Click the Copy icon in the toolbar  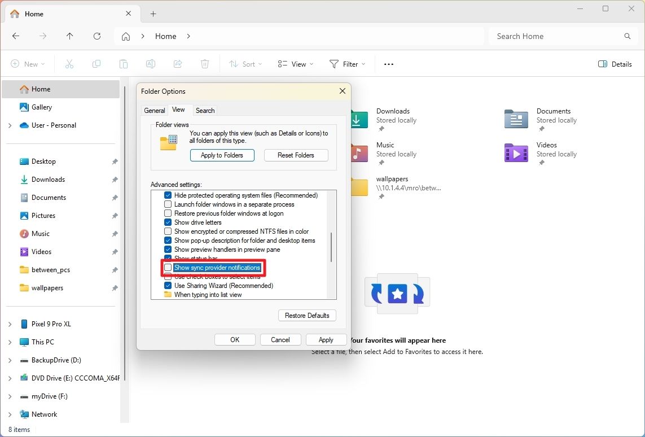(x=96, y=64)
